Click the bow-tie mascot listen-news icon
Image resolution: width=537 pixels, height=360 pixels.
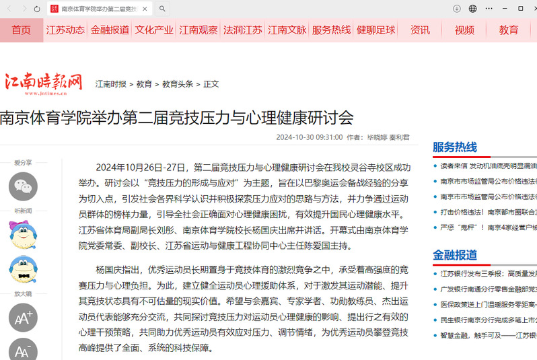coord(23,270)
